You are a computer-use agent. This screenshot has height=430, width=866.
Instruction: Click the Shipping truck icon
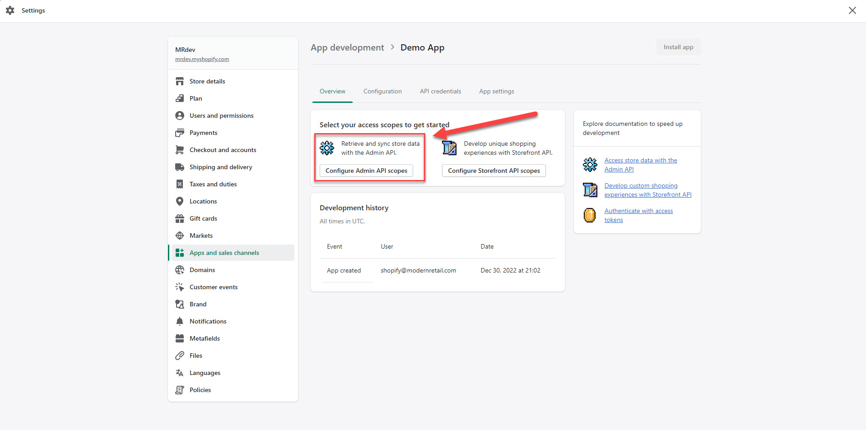[x=180, y=167]
